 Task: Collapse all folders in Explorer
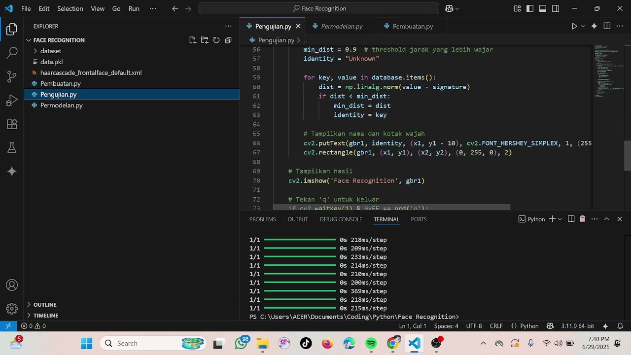coord(228,40)
